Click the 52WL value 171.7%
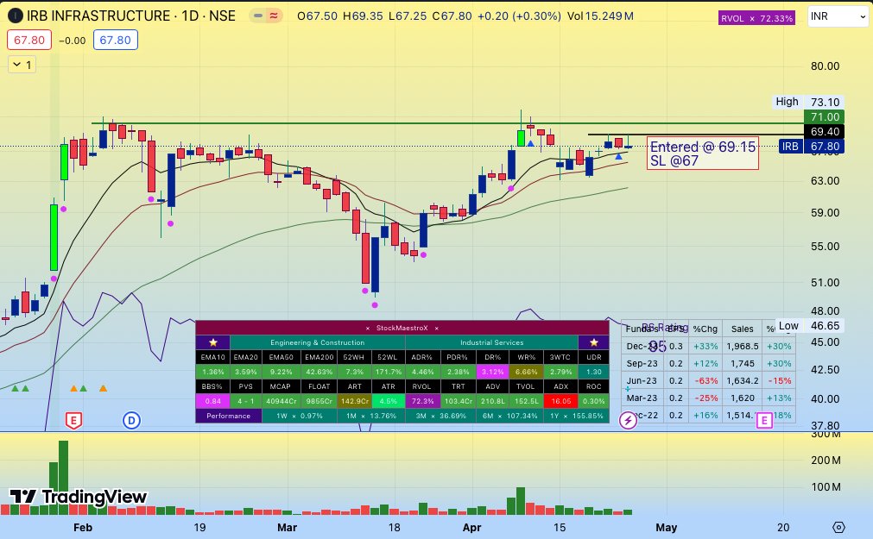This screenshot has height=539, width=873. tap(388, 372)
